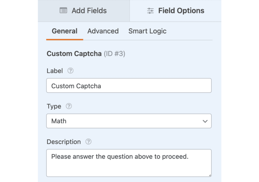This screenshot has width=259, height=182.
Task: Click the Type dropdown chevron arrow
Action: point(205,121)
